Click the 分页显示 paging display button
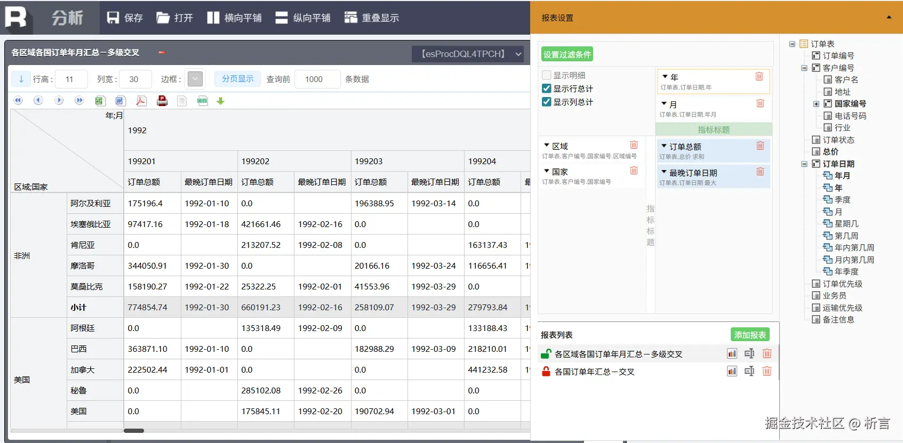Image resolution: width=903 pixels, height=443 pixels. coord(238,79)
